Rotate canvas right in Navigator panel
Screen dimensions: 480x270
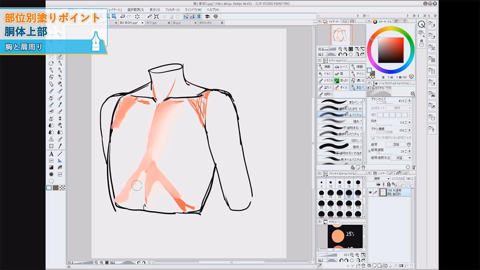click(x=345, y=54)
